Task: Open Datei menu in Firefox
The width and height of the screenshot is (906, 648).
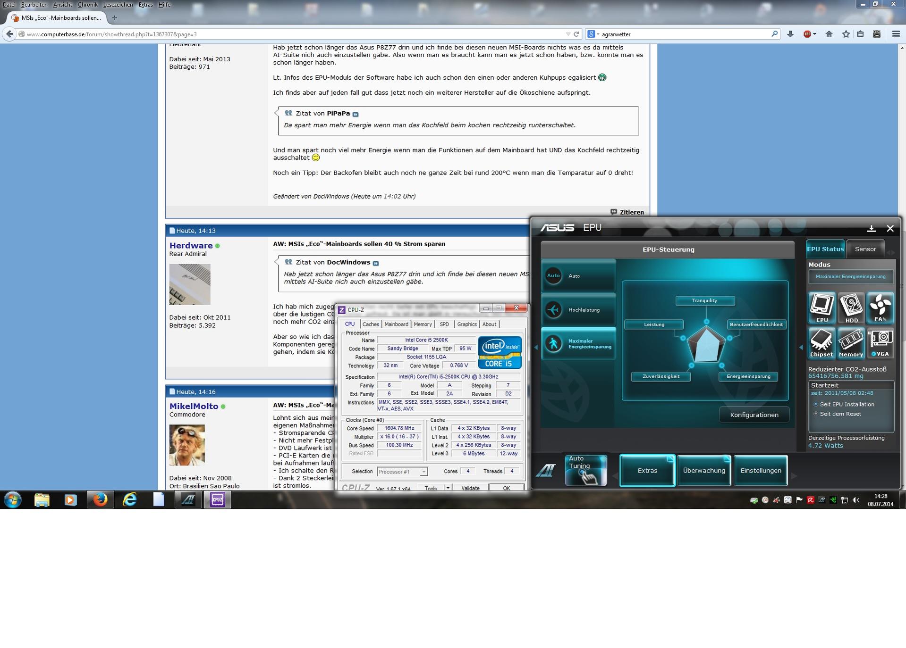Action: coord(8,5)
